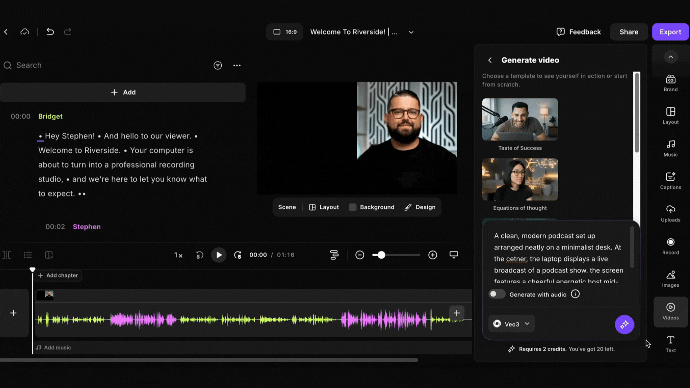Skip forward five seconds

pyautogui.click(x=238, y=255)
